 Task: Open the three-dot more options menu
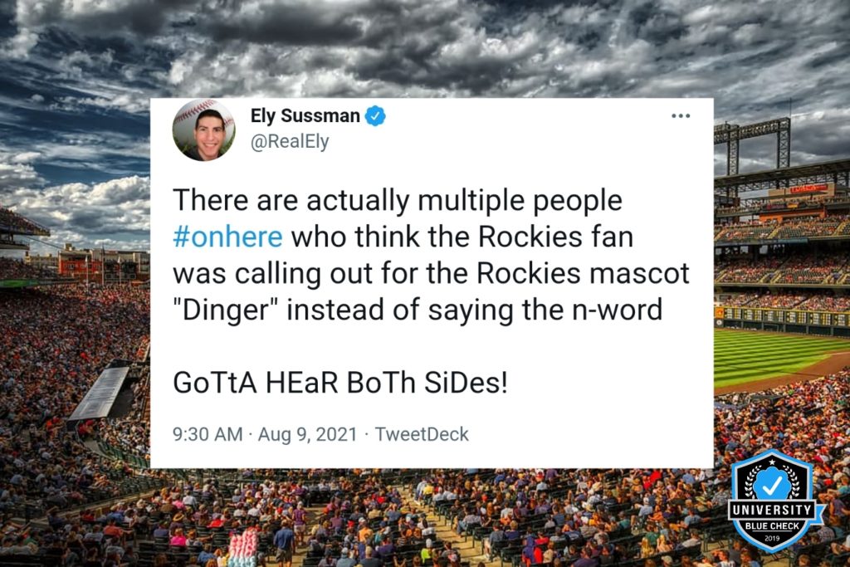[x=681, y=116]
